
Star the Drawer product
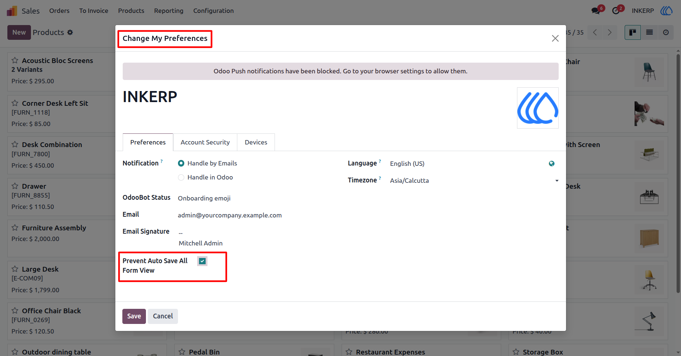(15, 186)
